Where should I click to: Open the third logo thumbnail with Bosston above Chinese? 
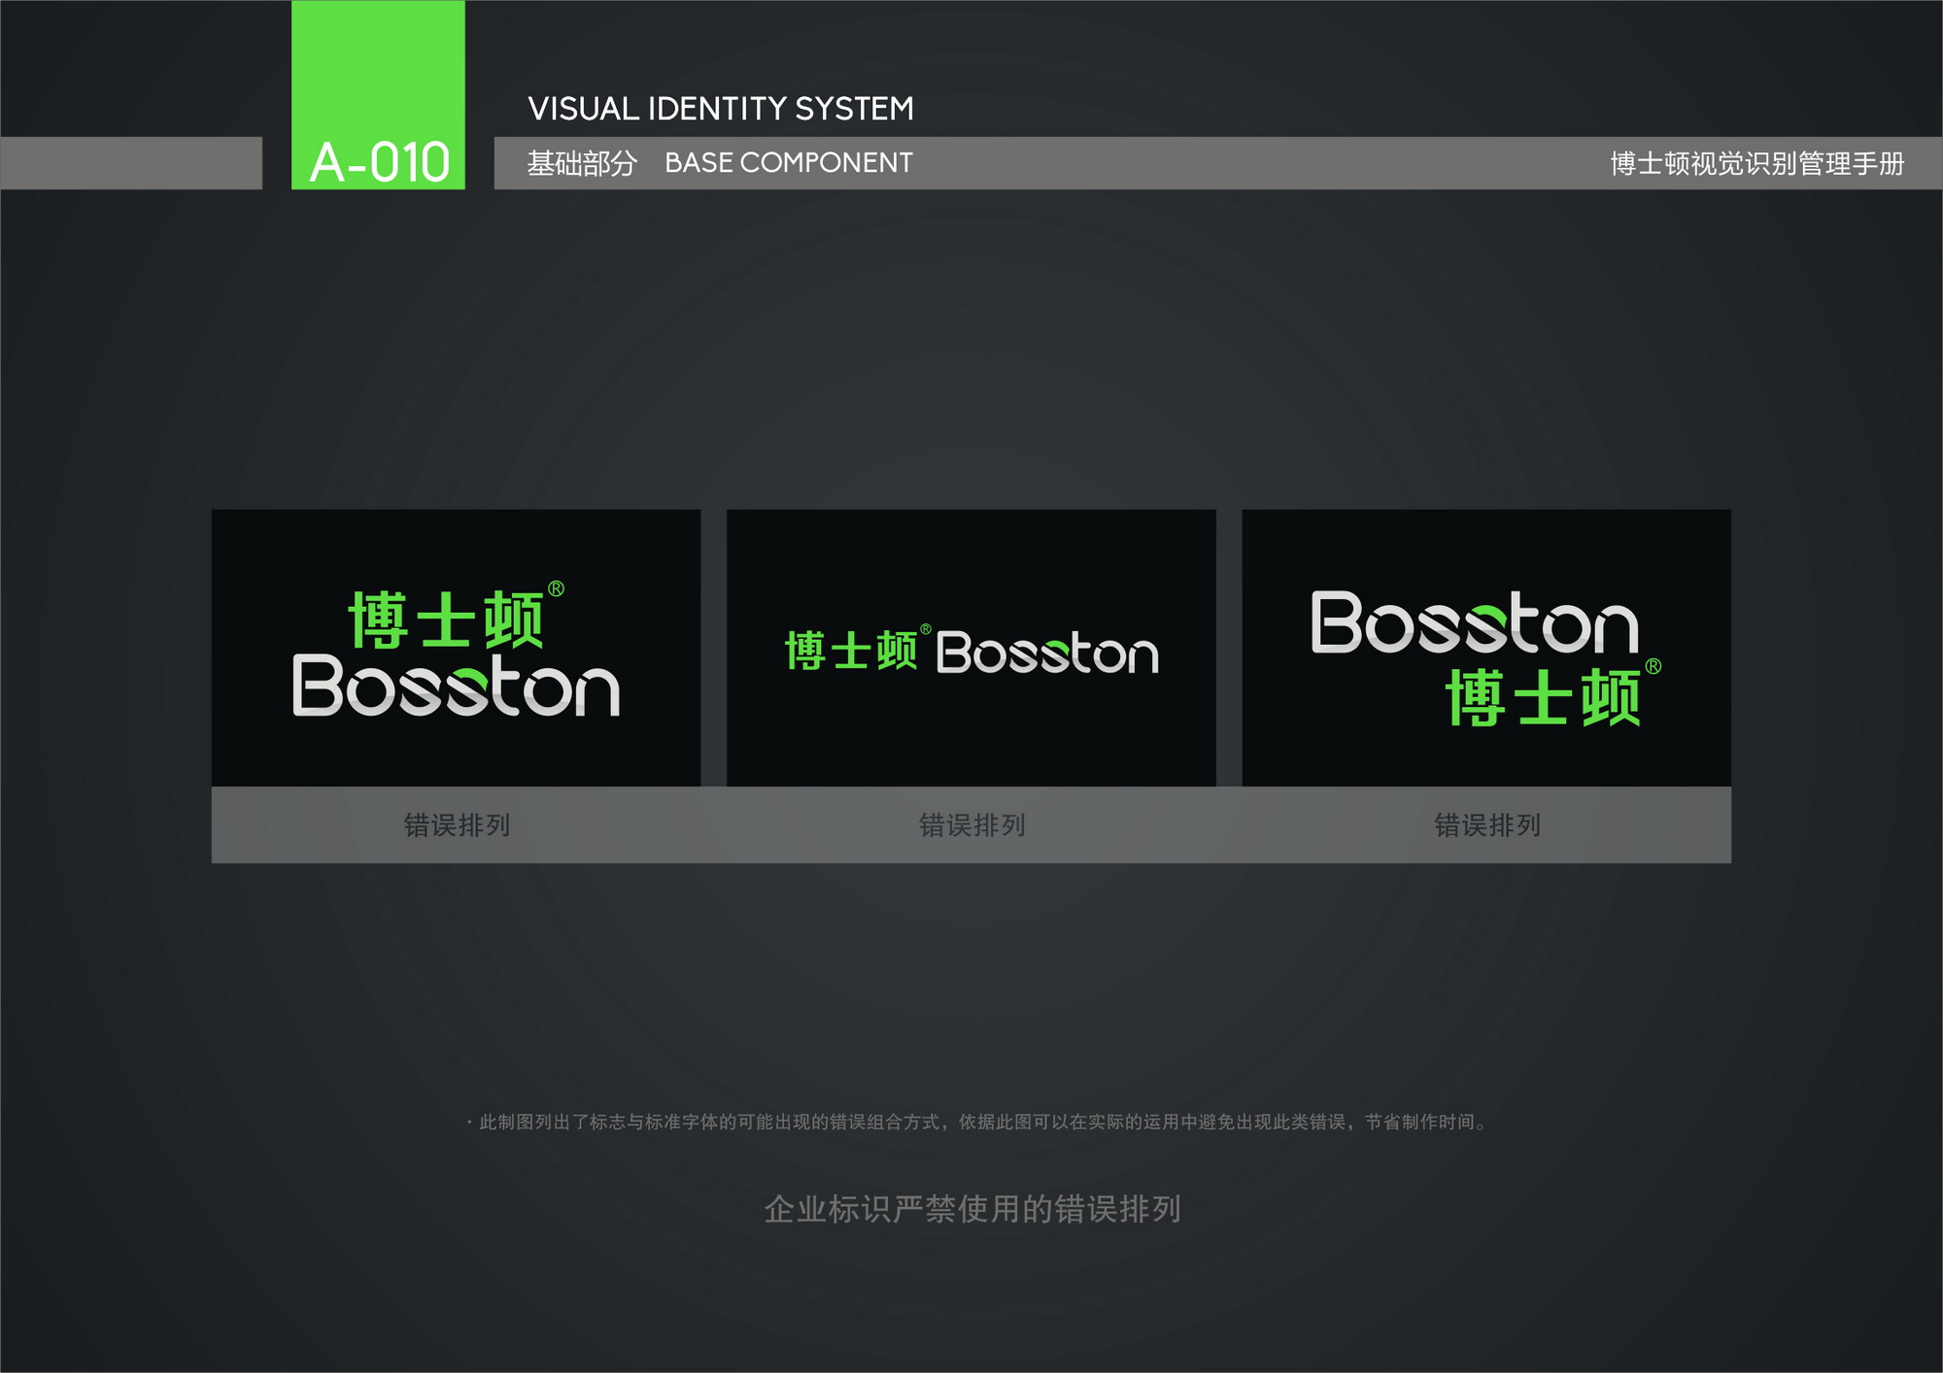point(1486,648)
